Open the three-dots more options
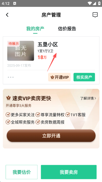 (x=11, y=77)
